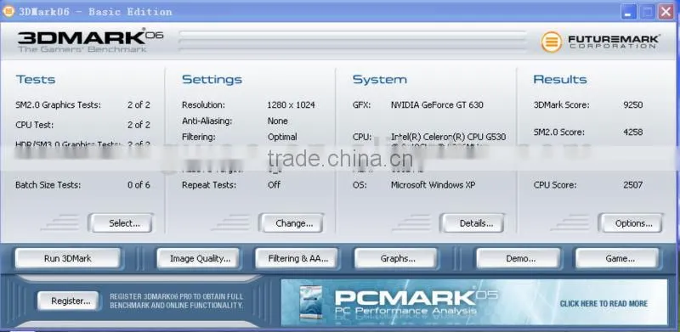
Task: Click the 3DMark06 logo
Action: pos(90,40)
